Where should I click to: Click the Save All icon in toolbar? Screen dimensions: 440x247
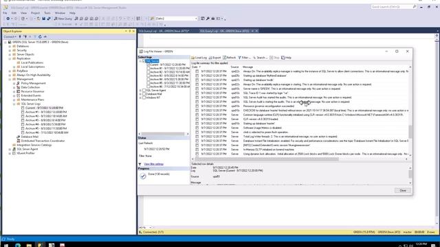click(49, 19)
